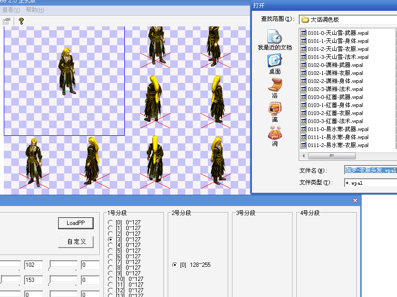Image resolution: width=397 pixels, height=297 pixels.
Task: Click the icon of 0101-0-天山雪-武器.wpal
Action: tap(303, 33)
